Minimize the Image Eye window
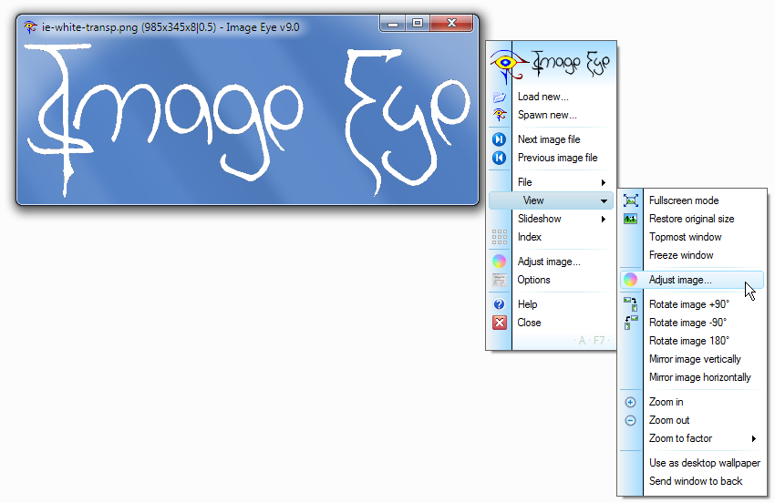This screenshot has height=503, width=775. [x=393, y=23]
